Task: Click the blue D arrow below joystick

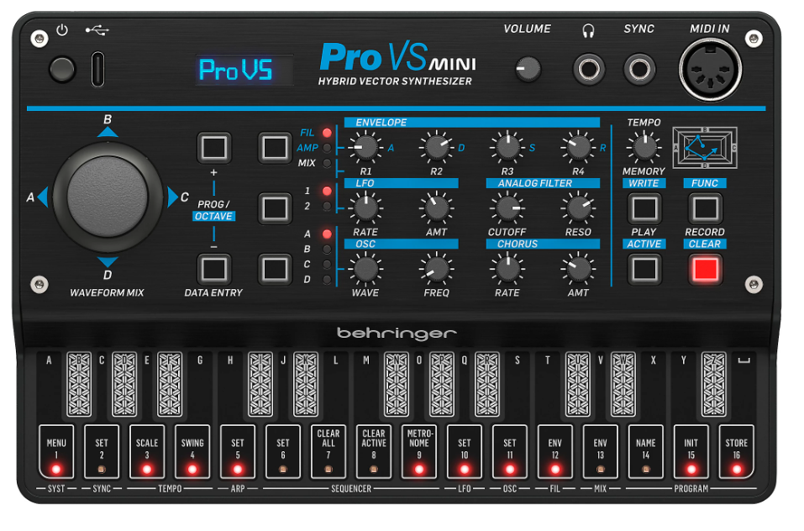Action: 108,262
